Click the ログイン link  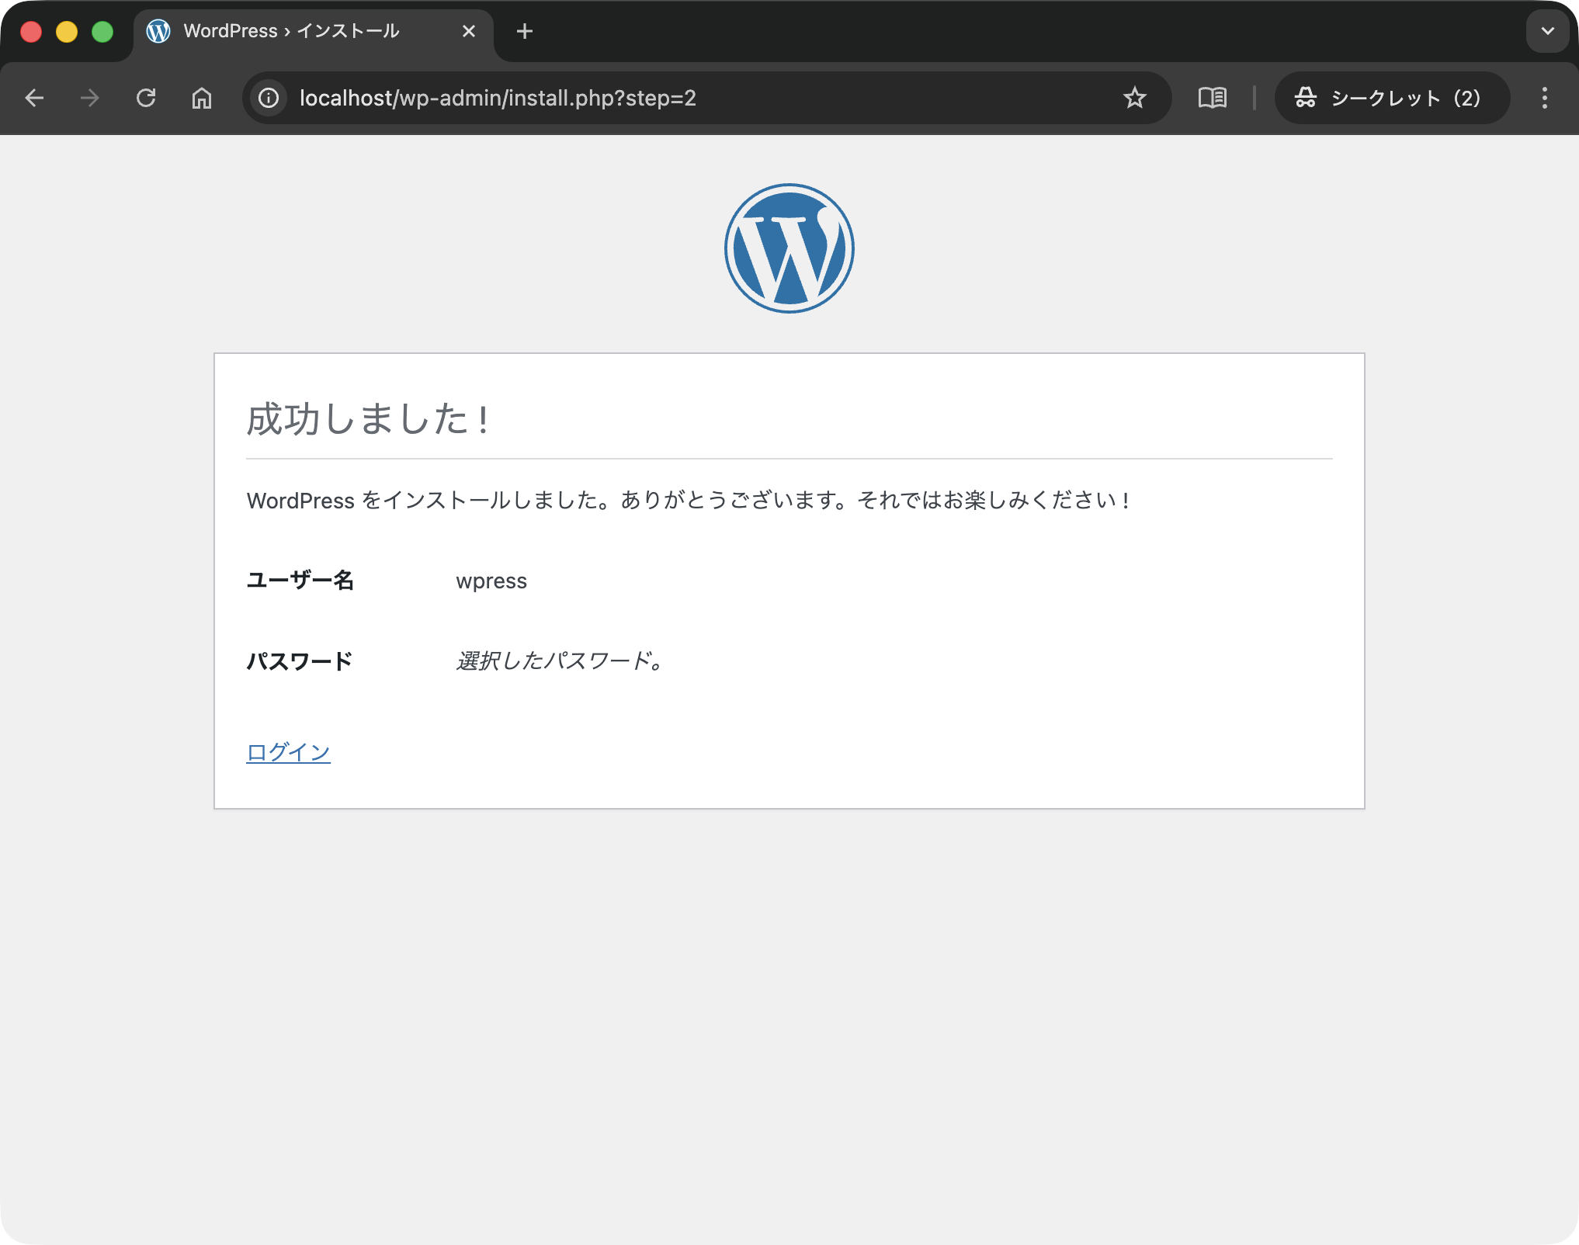288,752
